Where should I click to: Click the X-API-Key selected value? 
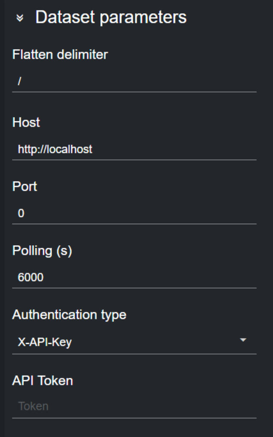44,342
